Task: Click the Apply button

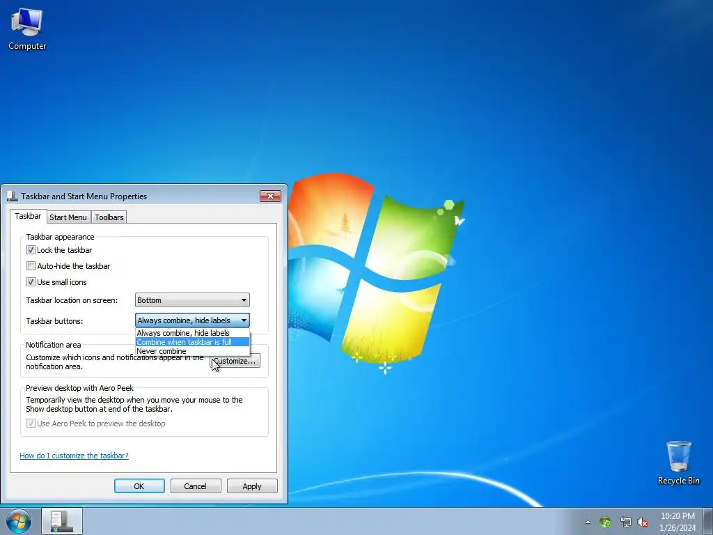Action: pyautogui.click(x=252, y=486)
